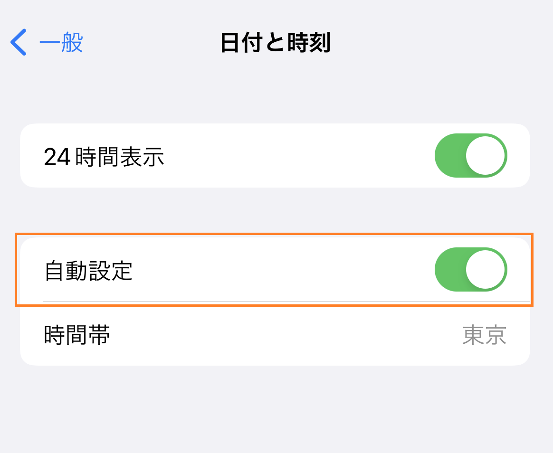Open the 時間帯 selection row
The image size is (553, 453).
(276, 335)
